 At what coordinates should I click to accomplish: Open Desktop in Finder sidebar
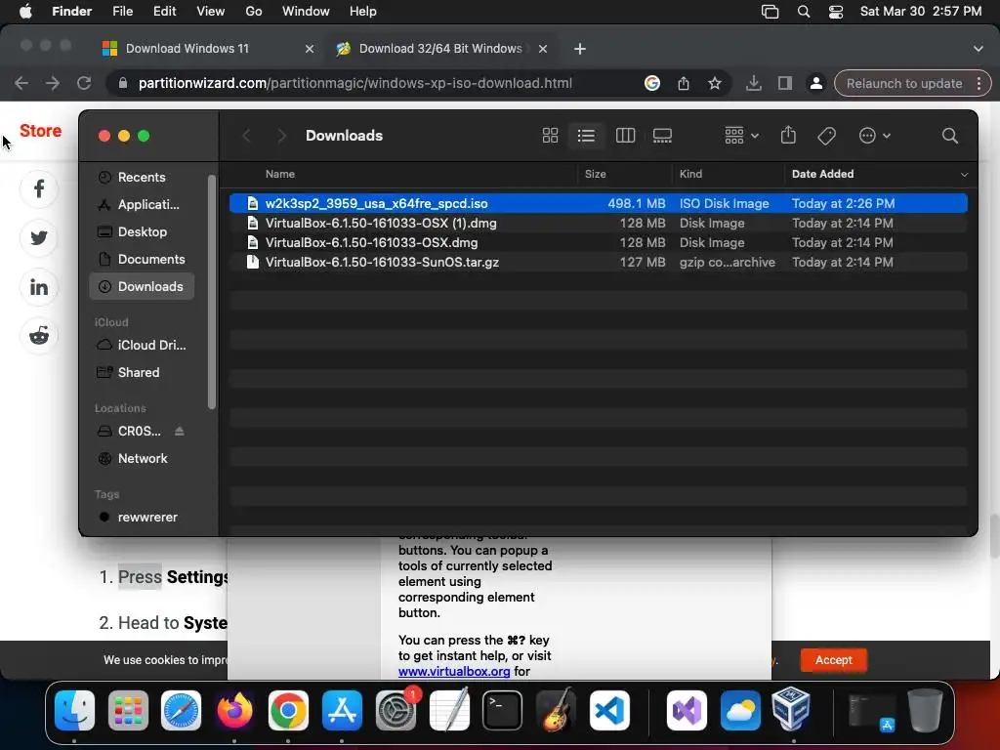click(142, 232)
